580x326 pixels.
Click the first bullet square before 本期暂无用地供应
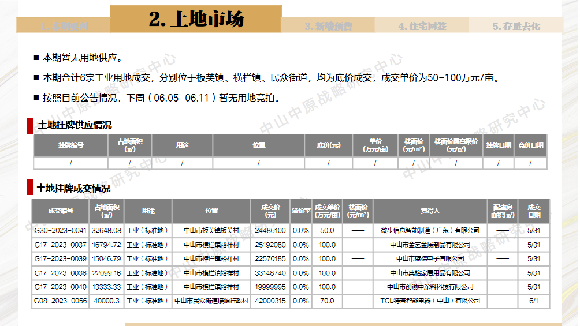(36, 58)
